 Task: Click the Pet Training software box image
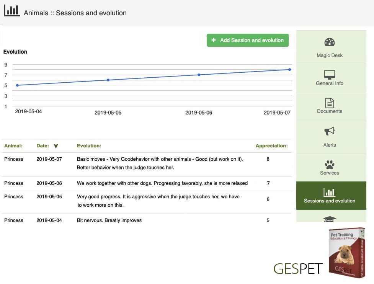point(347,253)
